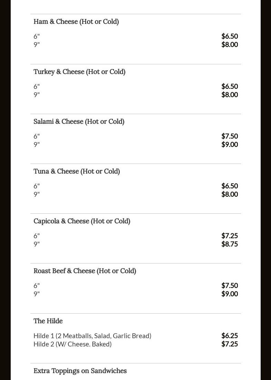Select the 9-inch Tuna & Cheese size
This screenshot has height=380, width=271.
pos(37,194)
